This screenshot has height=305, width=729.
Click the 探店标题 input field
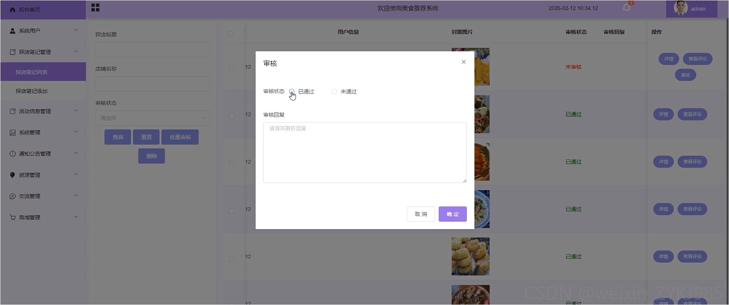(152, 50)
